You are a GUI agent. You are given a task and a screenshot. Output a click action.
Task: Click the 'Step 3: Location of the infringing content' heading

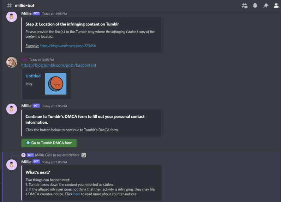click(72, 24)
